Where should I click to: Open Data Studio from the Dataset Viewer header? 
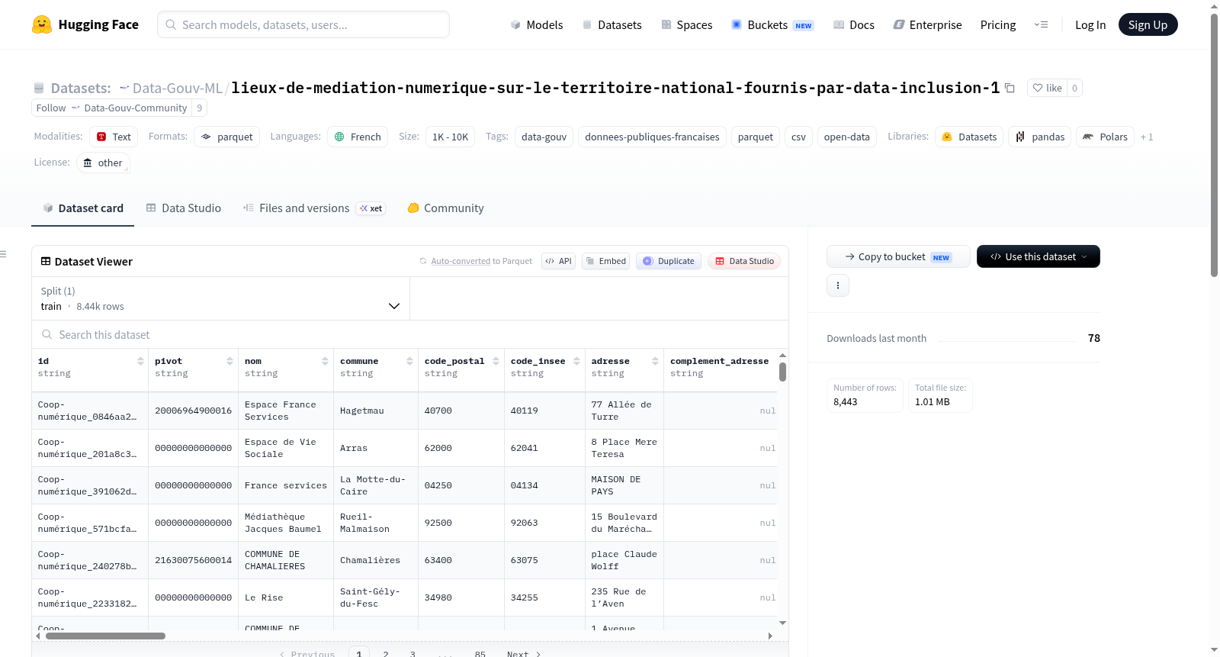pos(744,261)
